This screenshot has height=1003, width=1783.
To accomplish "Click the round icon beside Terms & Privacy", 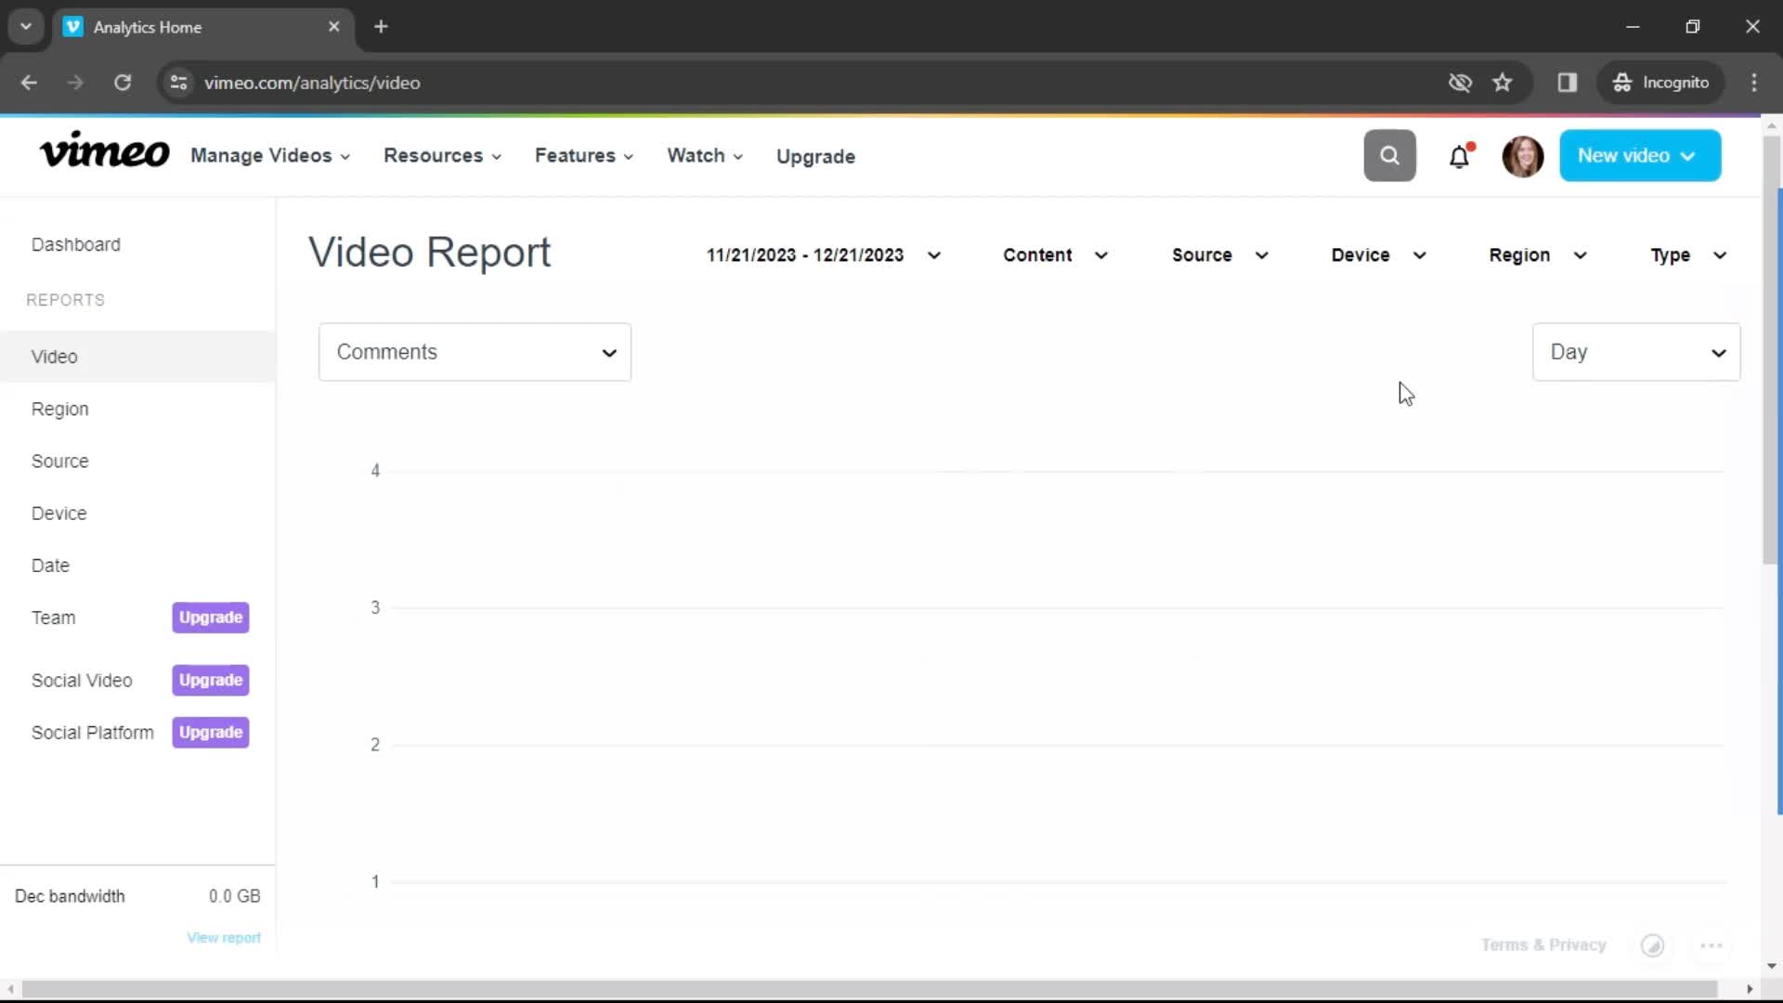I will 1652,945.
